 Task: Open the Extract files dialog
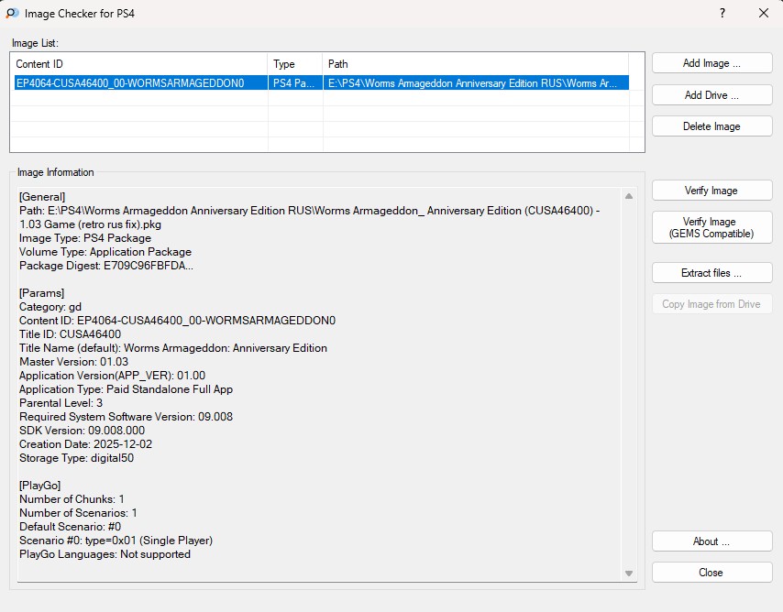711,273
